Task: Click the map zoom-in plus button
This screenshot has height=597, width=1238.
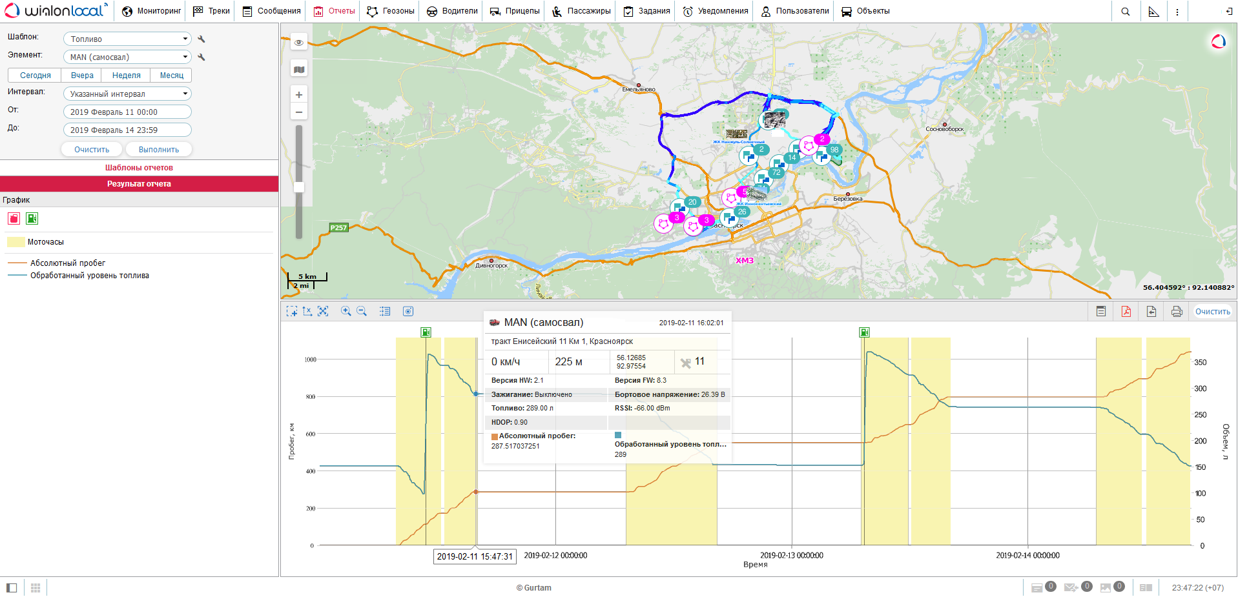Action: [x=299, y=95]
